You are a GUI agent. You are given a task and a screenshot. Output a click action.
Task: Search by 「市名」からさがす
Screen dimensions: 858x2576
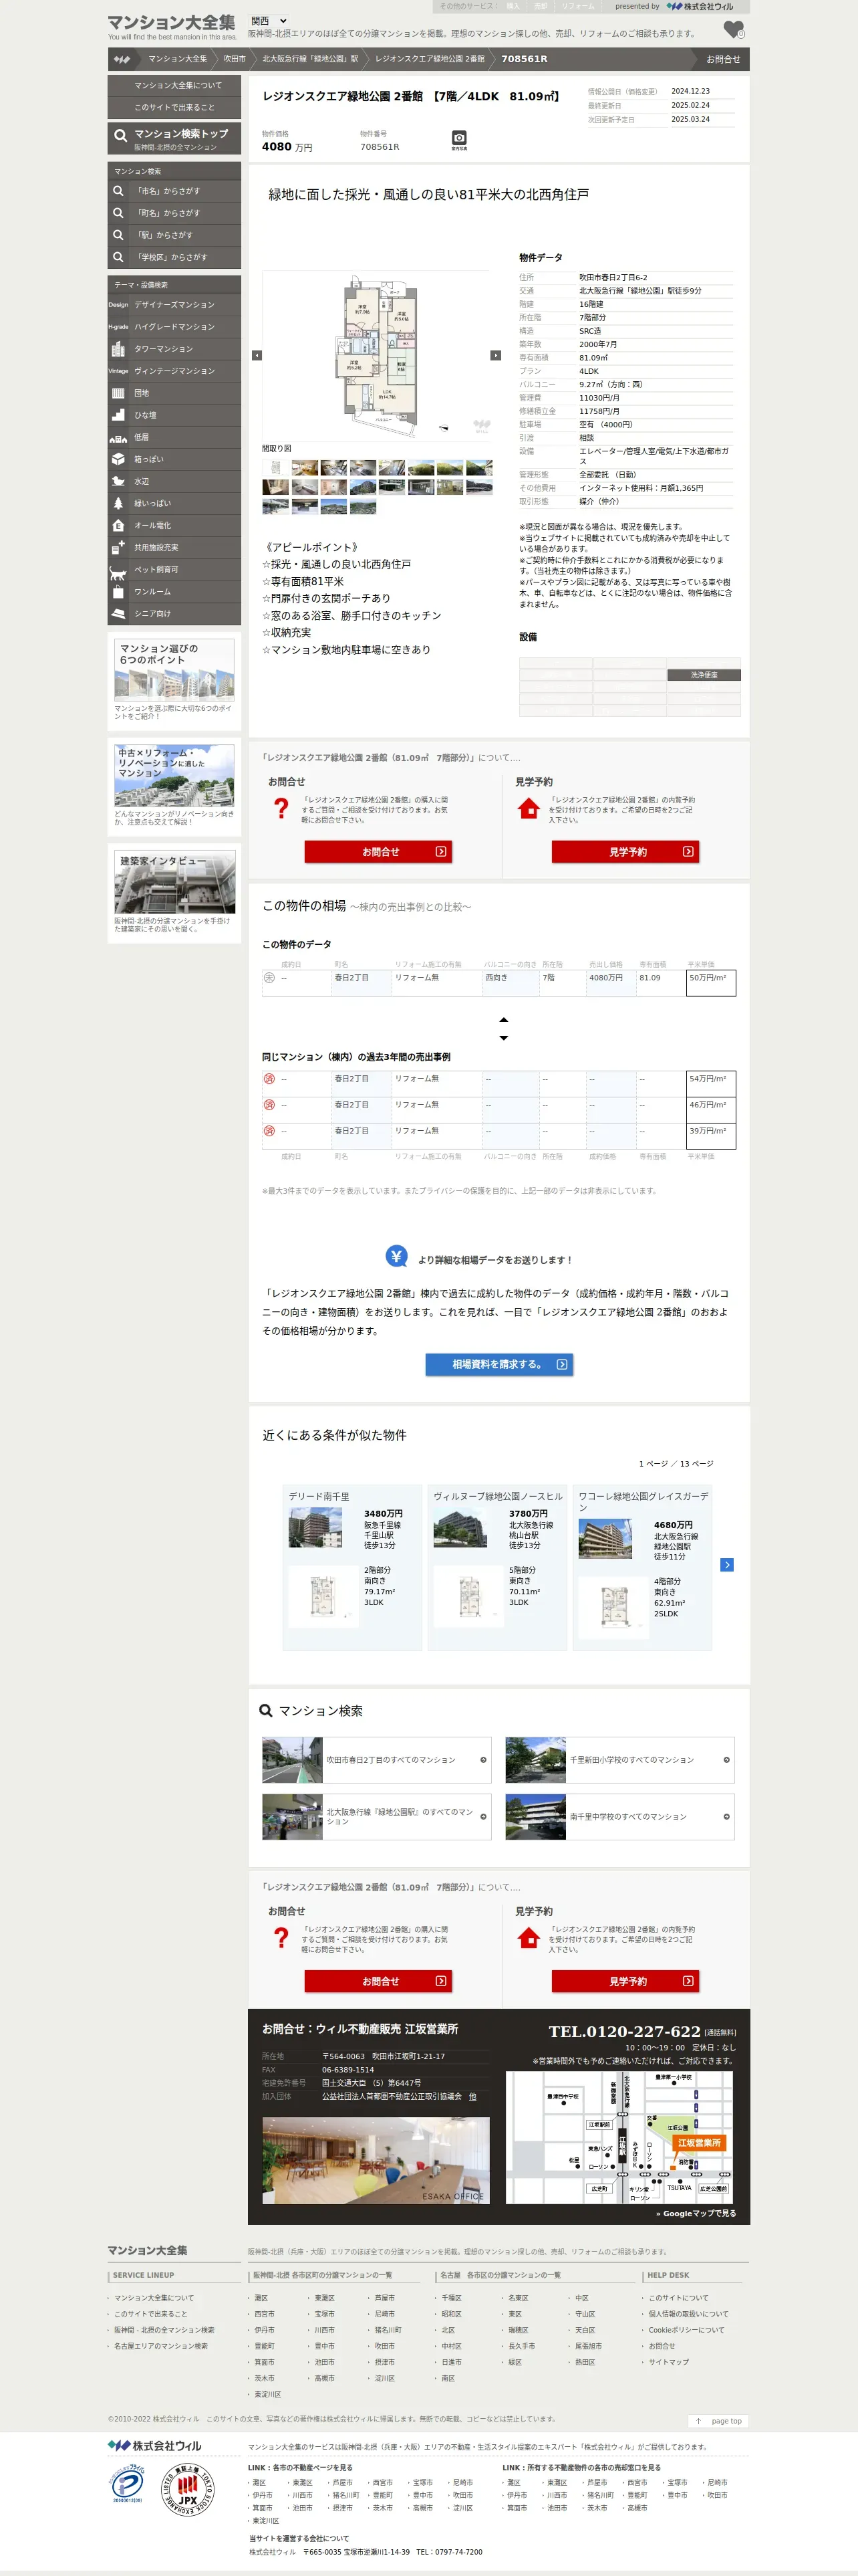click(x=175, y=191)
